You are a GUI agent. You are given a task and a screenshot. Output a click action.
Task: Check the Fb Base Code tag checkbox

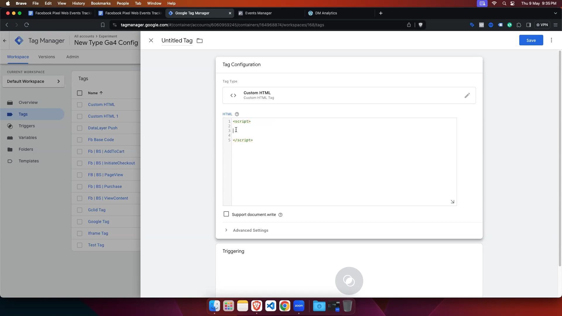click(80, 140)
